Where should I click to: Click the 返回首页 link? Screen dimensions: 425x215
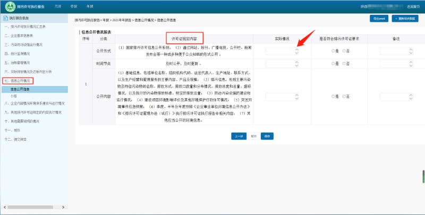point(413,6)
